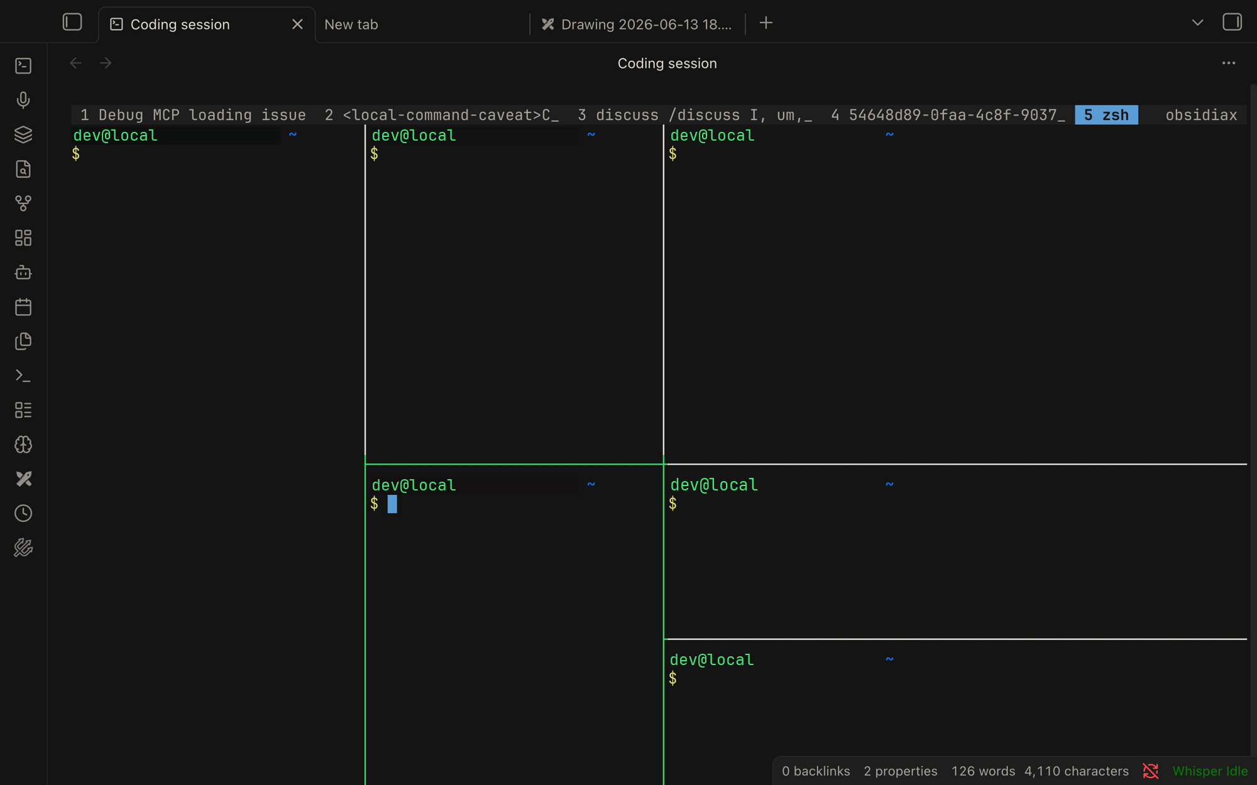Open the command prompt chevron icon
This screenshot has height=785, width=1257.
[x=23, y=376]
